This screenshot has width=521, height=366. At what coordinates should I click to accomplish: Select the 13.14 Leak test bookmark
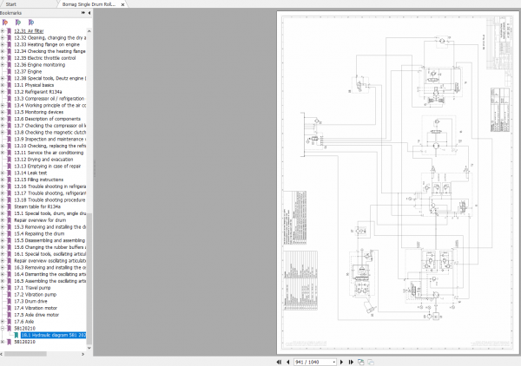point(30,173)
